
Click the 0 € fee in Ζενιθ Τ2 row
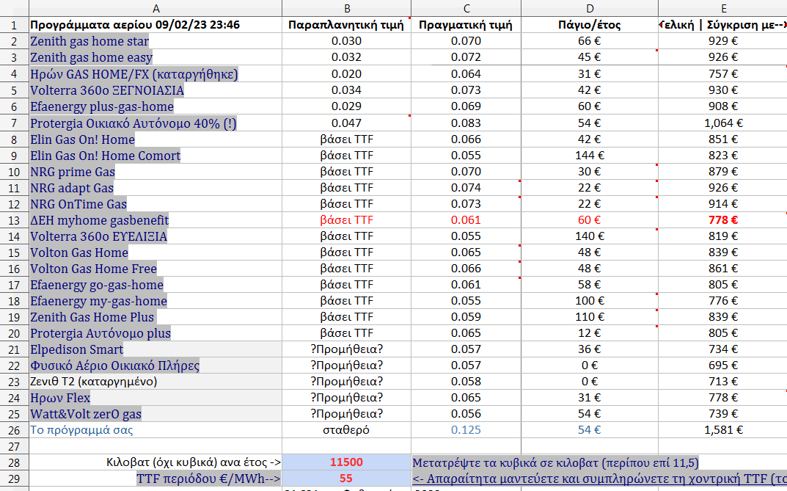click(x=590, y=381)
